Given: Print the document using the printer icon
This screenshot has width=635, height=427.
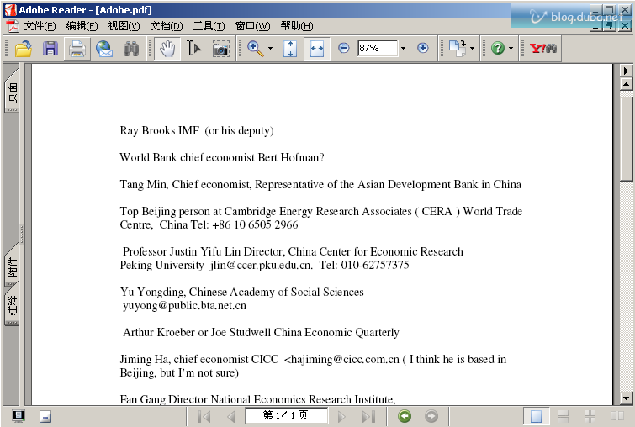Looking at the screenshot, I should (77, 49).
